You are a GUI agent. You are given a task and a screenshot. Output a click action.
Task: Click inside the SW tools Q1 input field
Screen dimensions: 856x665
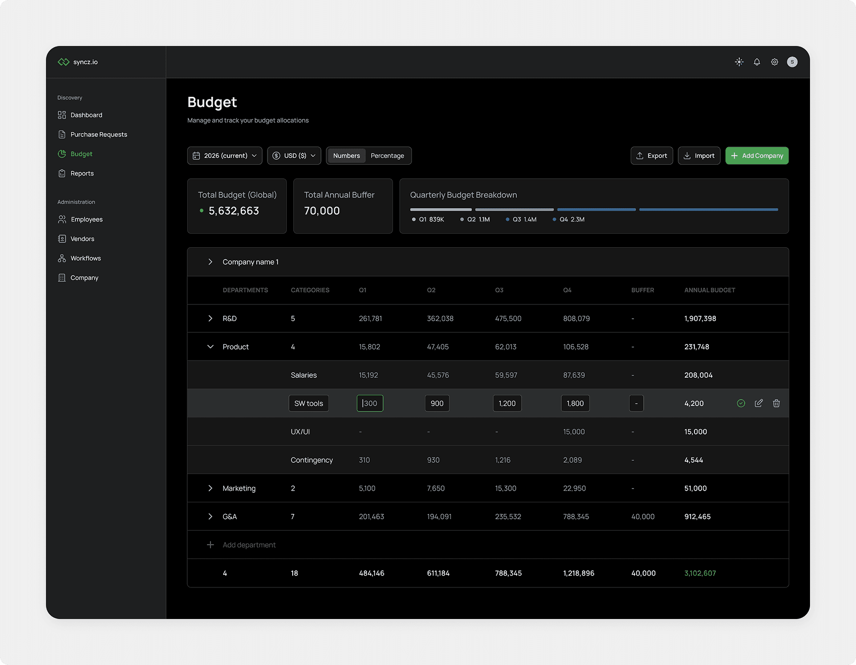[x=370, y=403]
